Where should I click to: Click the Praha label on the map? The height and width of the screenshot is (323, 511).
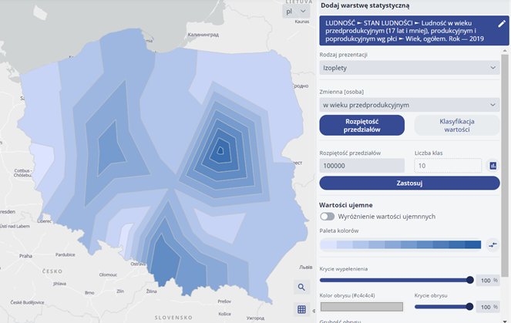[25, 256]
